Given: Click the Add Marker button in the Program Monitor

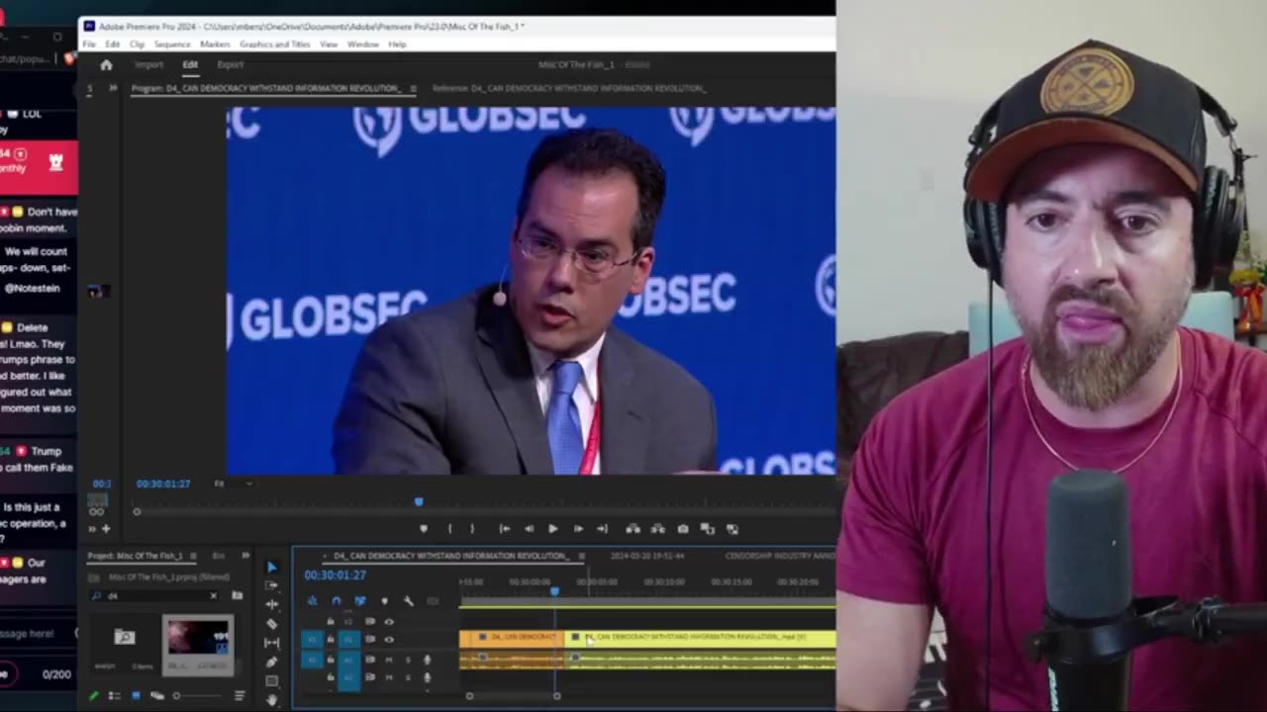Looking at the screenshot, I should (x=424, y=529).
